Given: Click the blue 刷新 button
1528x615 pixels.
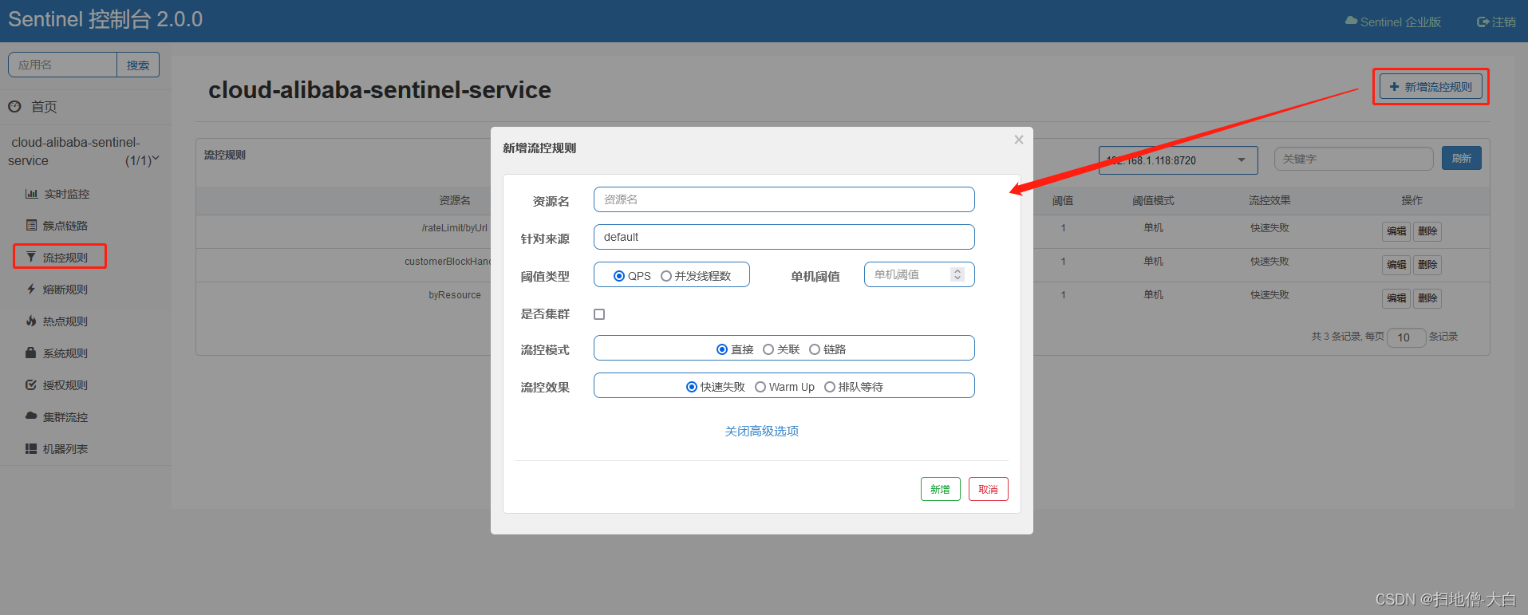Looking at the screenshot, I should coord(1461,158).
